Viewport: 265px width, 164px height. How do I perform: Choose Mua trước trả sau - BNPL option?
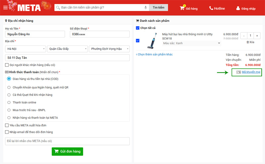(x=9, y=110)
